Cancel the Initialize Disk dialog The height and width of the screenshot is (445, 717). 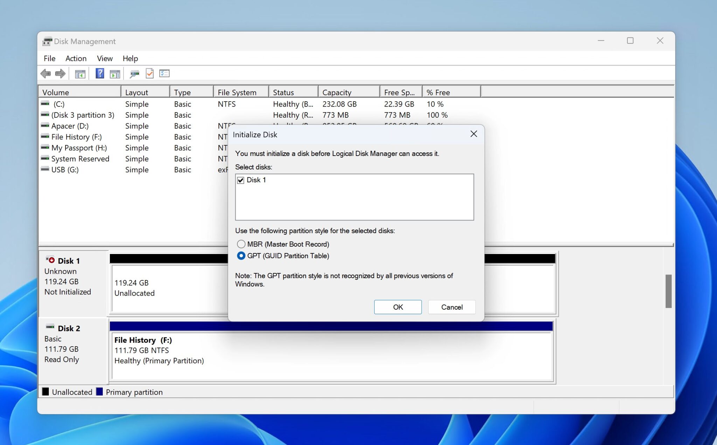452,307
